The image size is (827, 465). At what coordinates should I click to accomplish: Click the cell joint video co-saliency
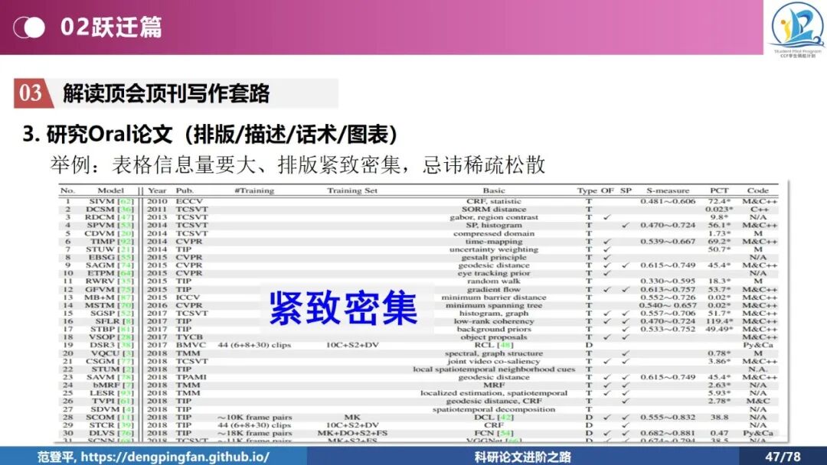point(494,361)
